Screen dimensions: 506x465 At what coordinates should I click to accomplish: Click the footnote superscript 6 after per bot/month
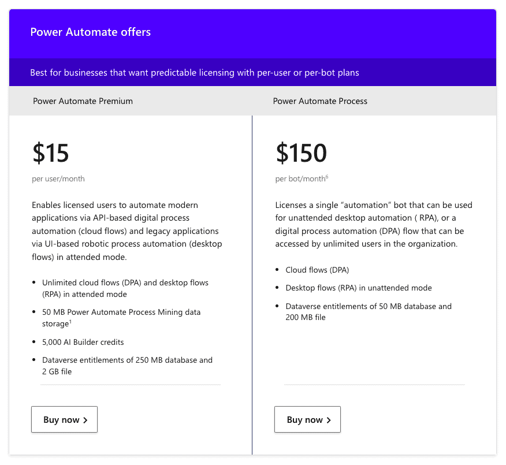point(326,176)
